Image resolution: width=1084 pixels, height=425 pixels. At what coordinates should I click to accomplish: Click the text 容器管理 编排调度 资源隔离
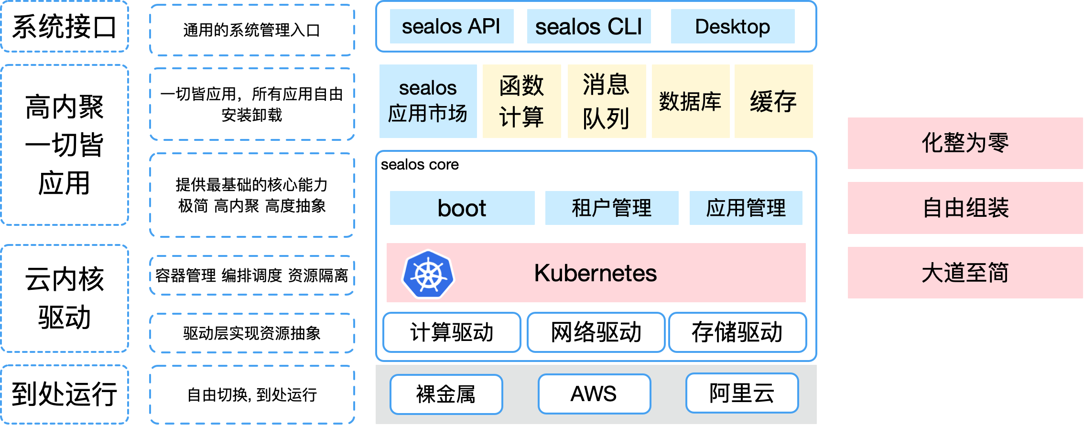point(252,276)
